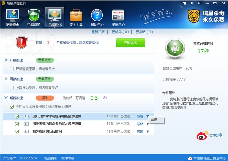
Task: Click 开机程序：77个 text
Action: (174, 79)
